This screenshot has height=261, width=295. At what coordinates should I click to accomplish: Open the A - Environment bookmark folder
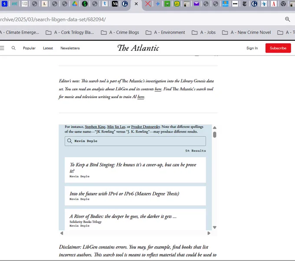tap(165, 33)
